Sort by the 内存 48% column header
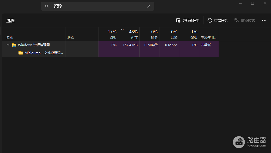Image resolution: width=271 pixels, height=153 pixels. click(x=129, y=34)
